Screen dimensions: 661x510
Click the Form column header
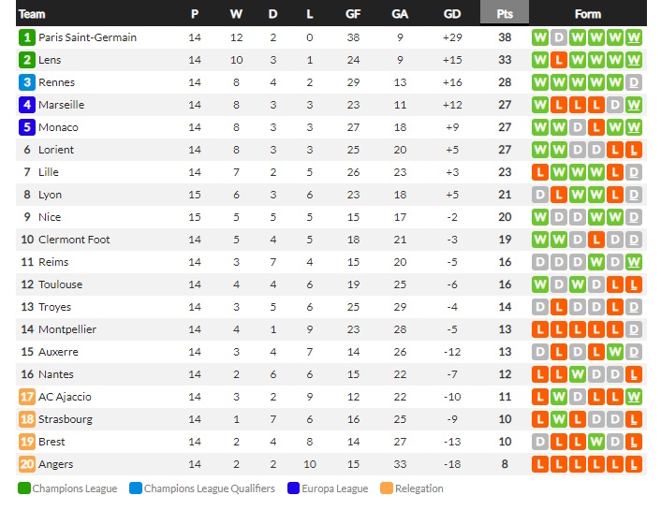point(588,14)
